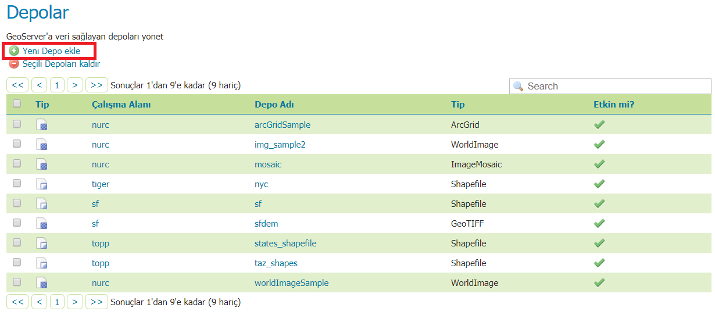Screen dimensions: 715x315
Task: Click the raster type icon in worldImageSample row
Action: pyautogui.click(x=42, y=283)
